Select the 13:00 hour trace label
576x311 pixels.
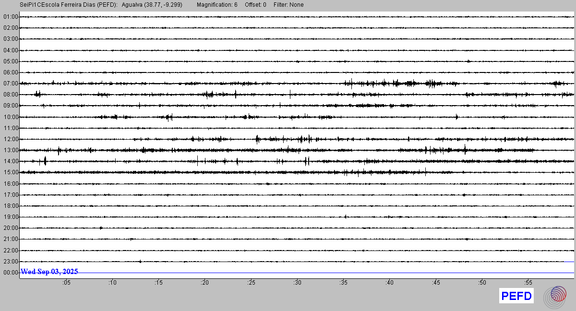[11, 150]
